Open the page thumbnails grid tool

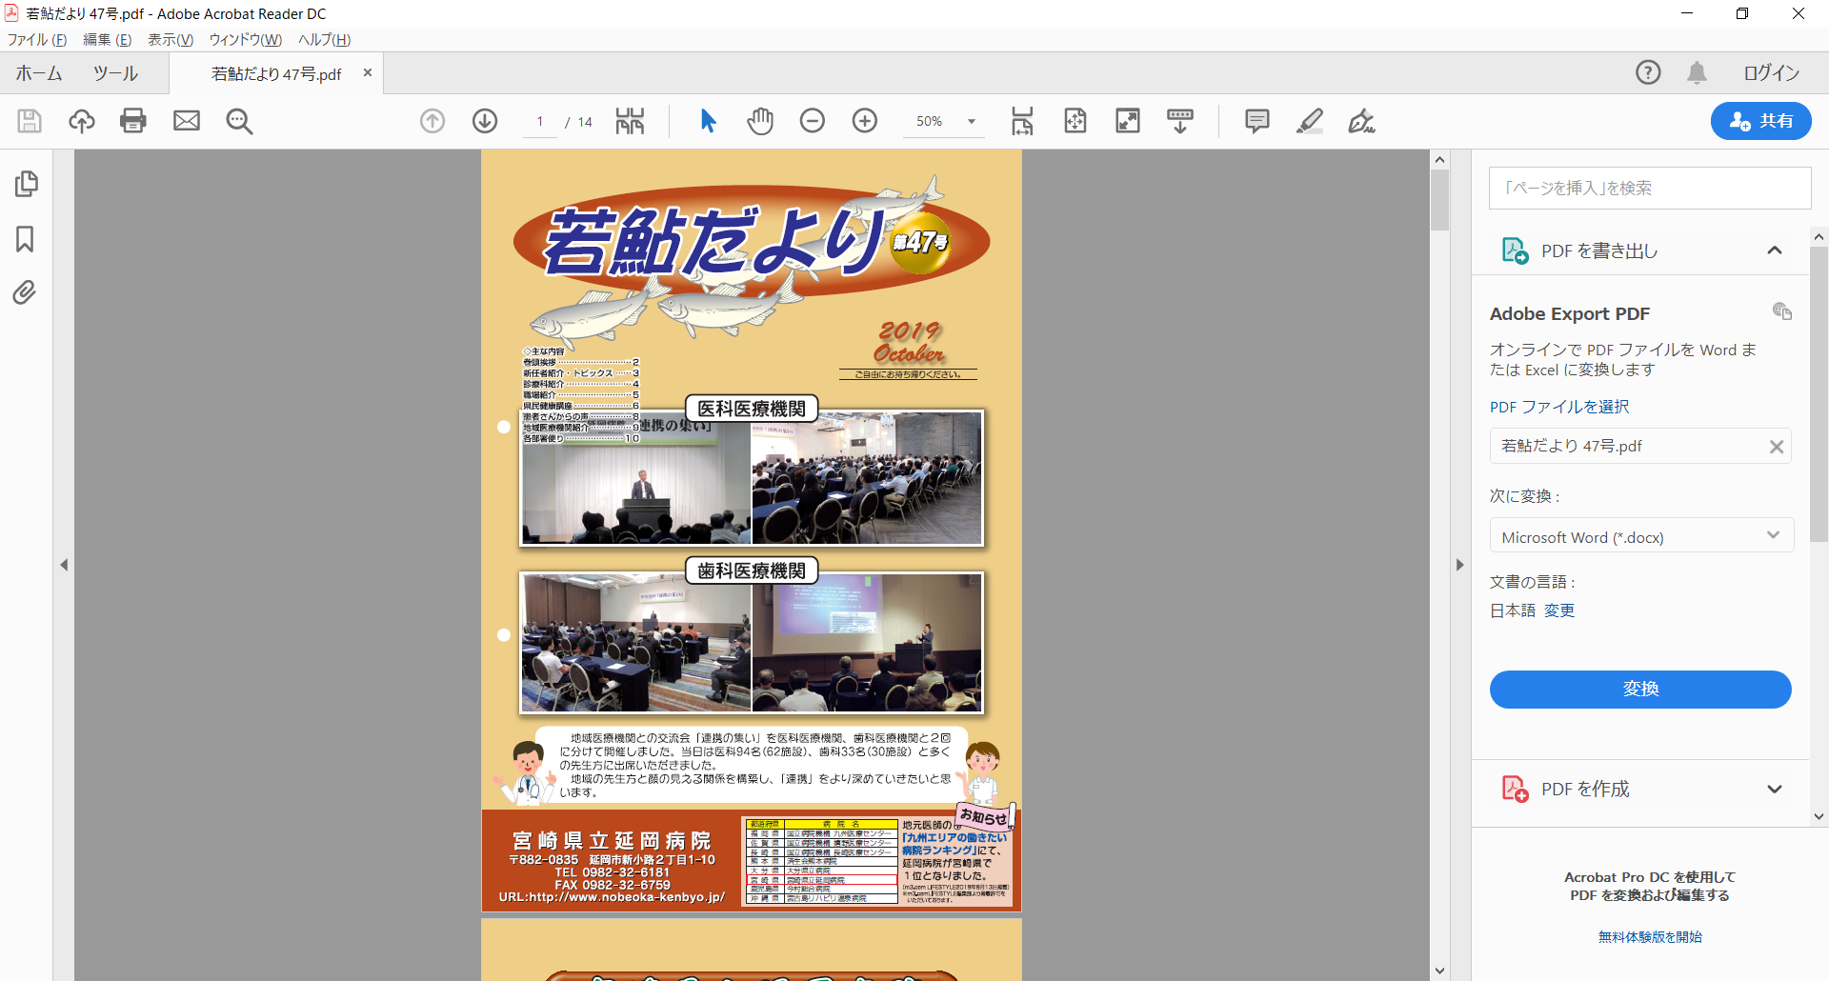(x=630, y=121)
